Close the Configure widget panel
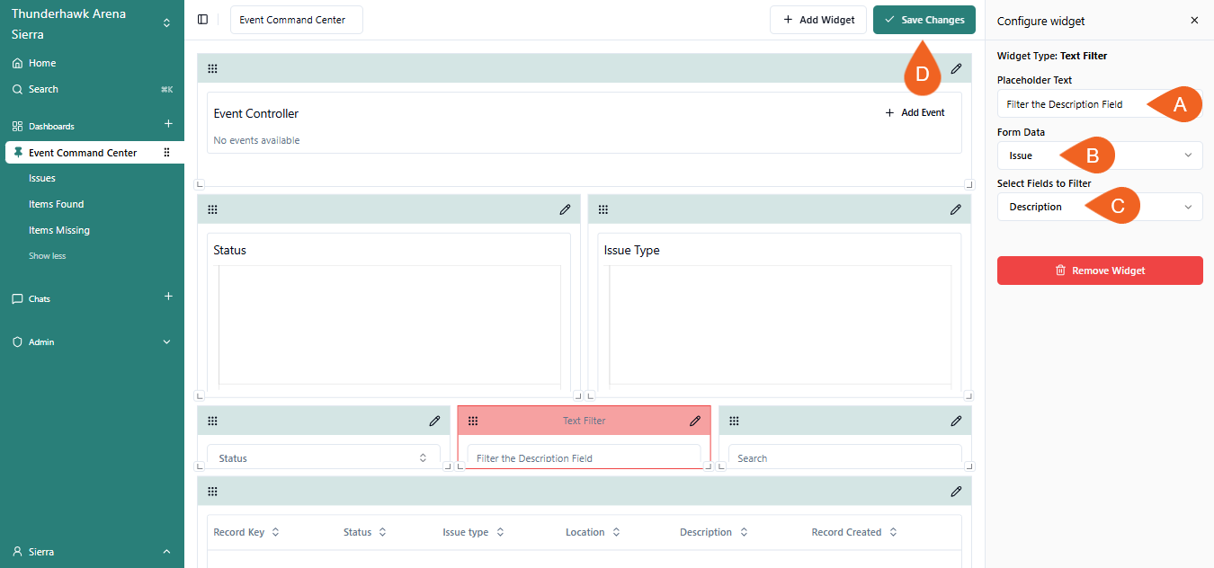Screen dimensions: 1214x568 coord(1194,20)
